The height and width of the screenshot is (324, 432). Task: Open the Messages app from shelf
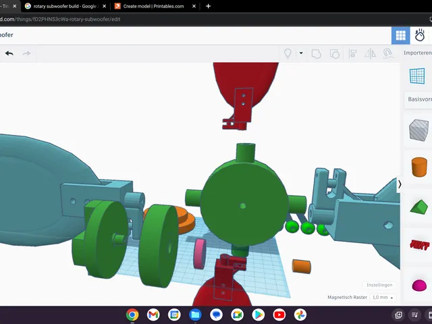pyautogui.click(x=216, y=315)
